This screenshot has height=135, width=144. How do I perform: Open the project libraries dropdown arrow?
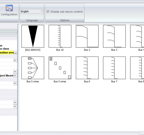15,76
